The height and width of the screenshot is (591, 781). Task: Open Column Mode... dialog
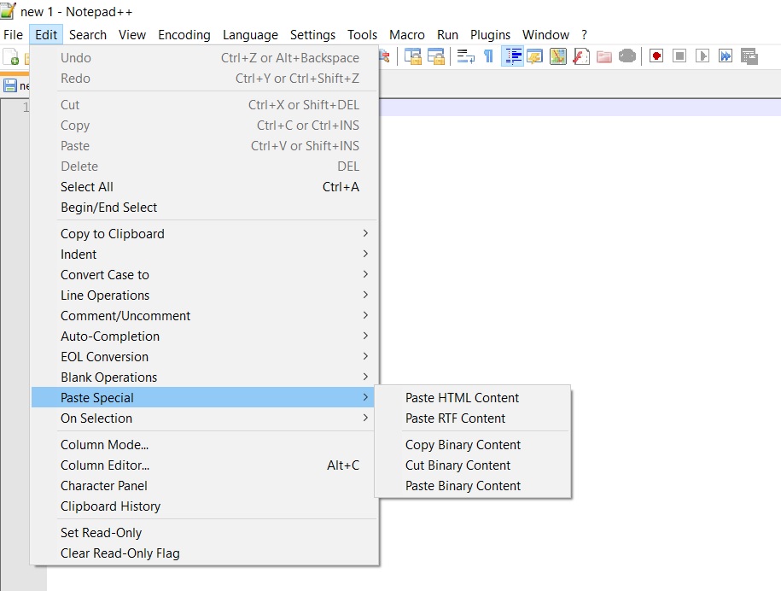coord(204,444)
